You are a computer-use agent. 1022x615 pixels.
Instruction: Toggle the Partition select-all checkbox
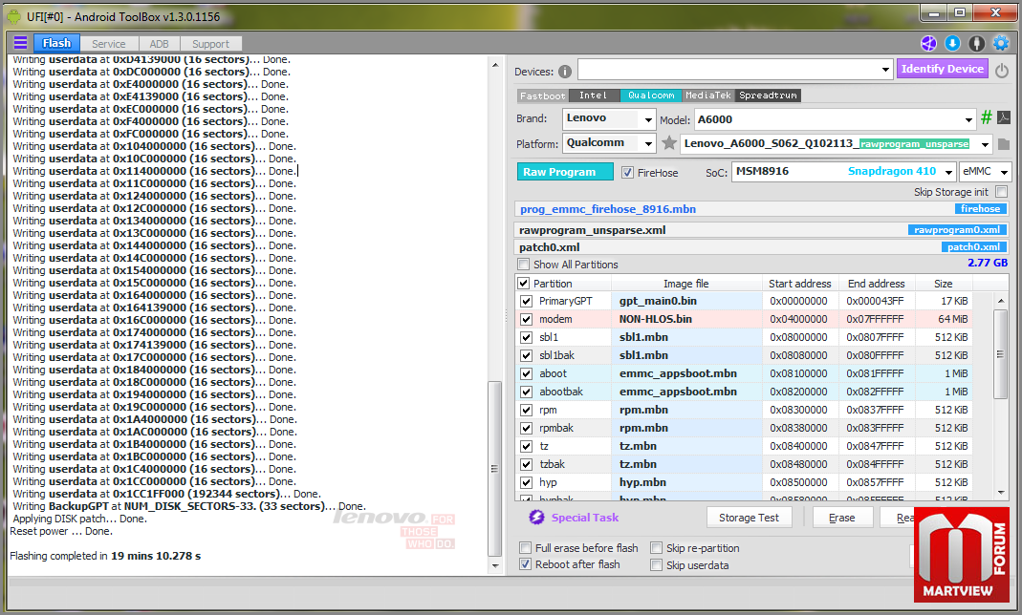[x=523, y=283]
